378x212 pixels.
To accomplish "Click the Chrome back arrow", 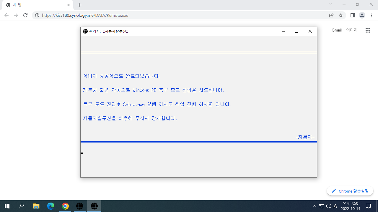I will [6, 15].
